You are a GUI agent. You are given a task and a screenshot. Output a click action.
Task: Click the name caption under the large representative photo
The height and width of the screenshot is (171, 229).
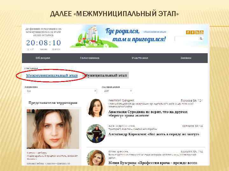tap(37, 153)
